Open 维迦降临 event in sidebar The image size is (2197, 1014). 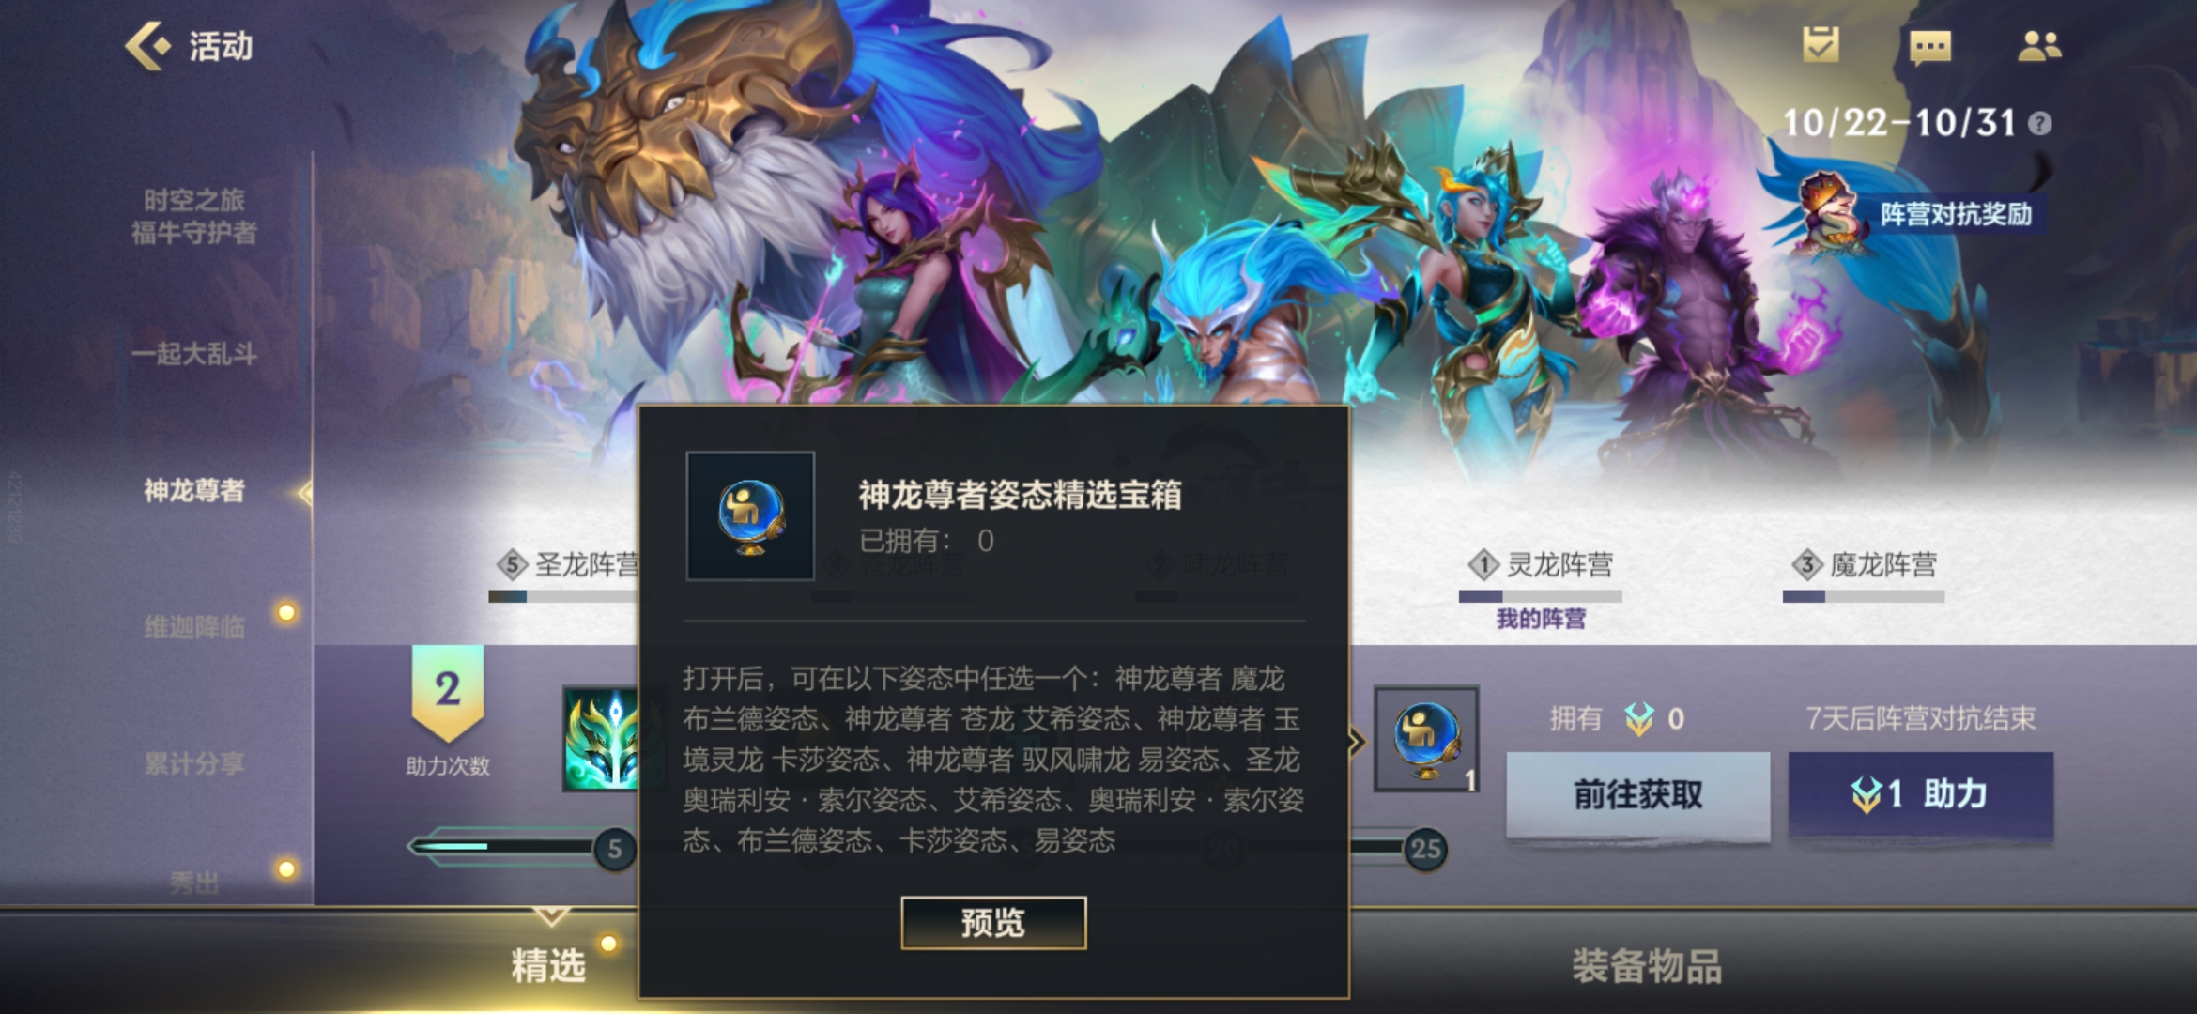click(x=194, y=626)
